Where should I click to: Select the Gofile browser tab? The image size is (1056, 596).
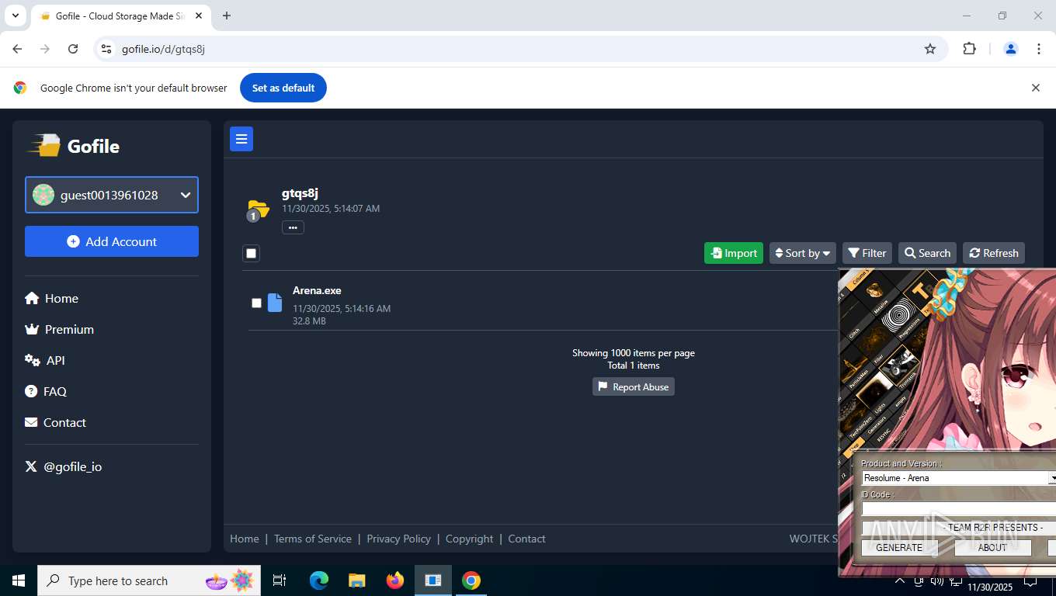tap(120, 16)
